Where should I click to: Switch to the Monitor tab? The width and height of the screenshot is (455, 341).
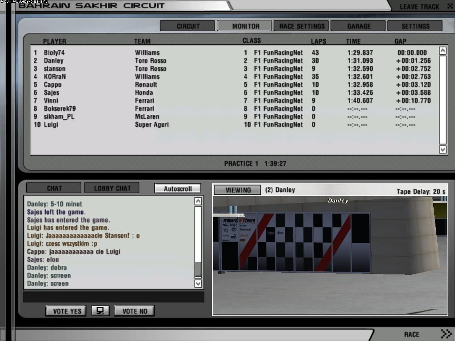244,26
